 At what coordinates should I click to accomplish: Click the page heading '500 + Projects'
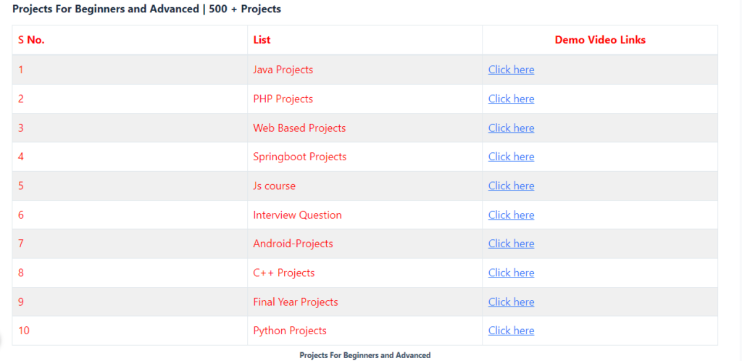coord(245,9)
